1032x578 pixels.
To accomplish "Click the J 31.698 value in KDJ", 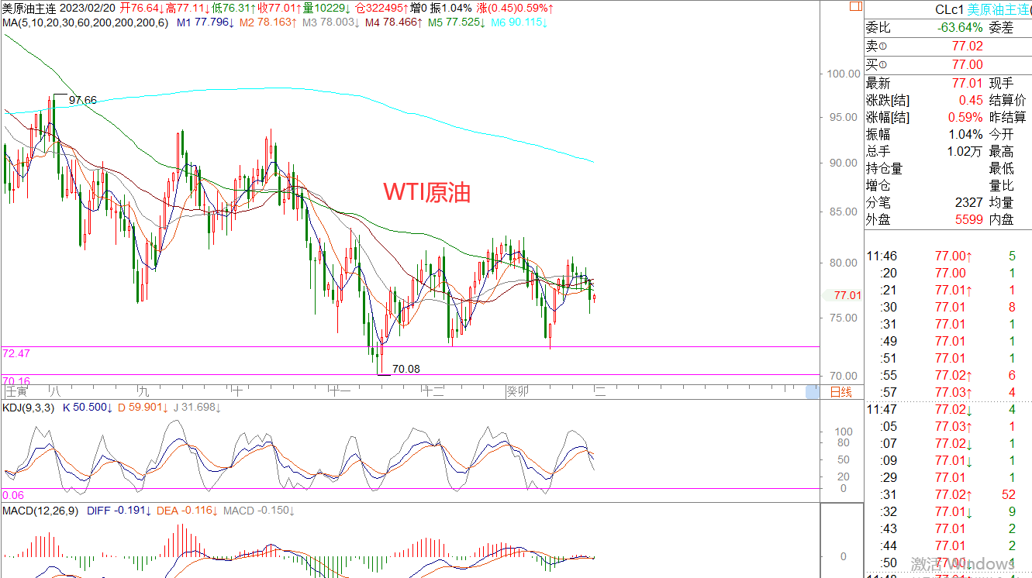I will point(198,408).
